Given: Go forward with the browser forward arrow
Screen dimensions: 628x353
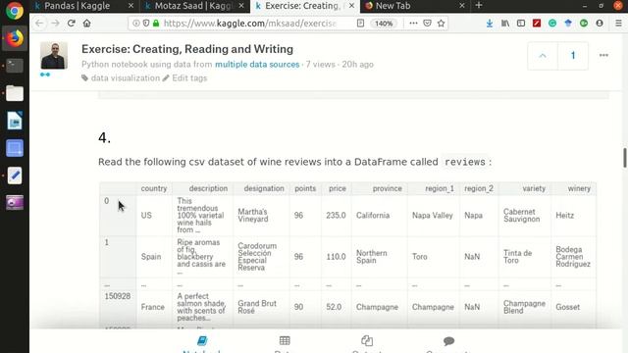Looking at the screenshot, I should pos(55,24).
